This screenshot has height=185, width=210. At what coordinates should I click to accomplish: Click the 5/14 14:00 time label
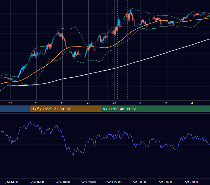pyautogui.click(x=11, y=182)
